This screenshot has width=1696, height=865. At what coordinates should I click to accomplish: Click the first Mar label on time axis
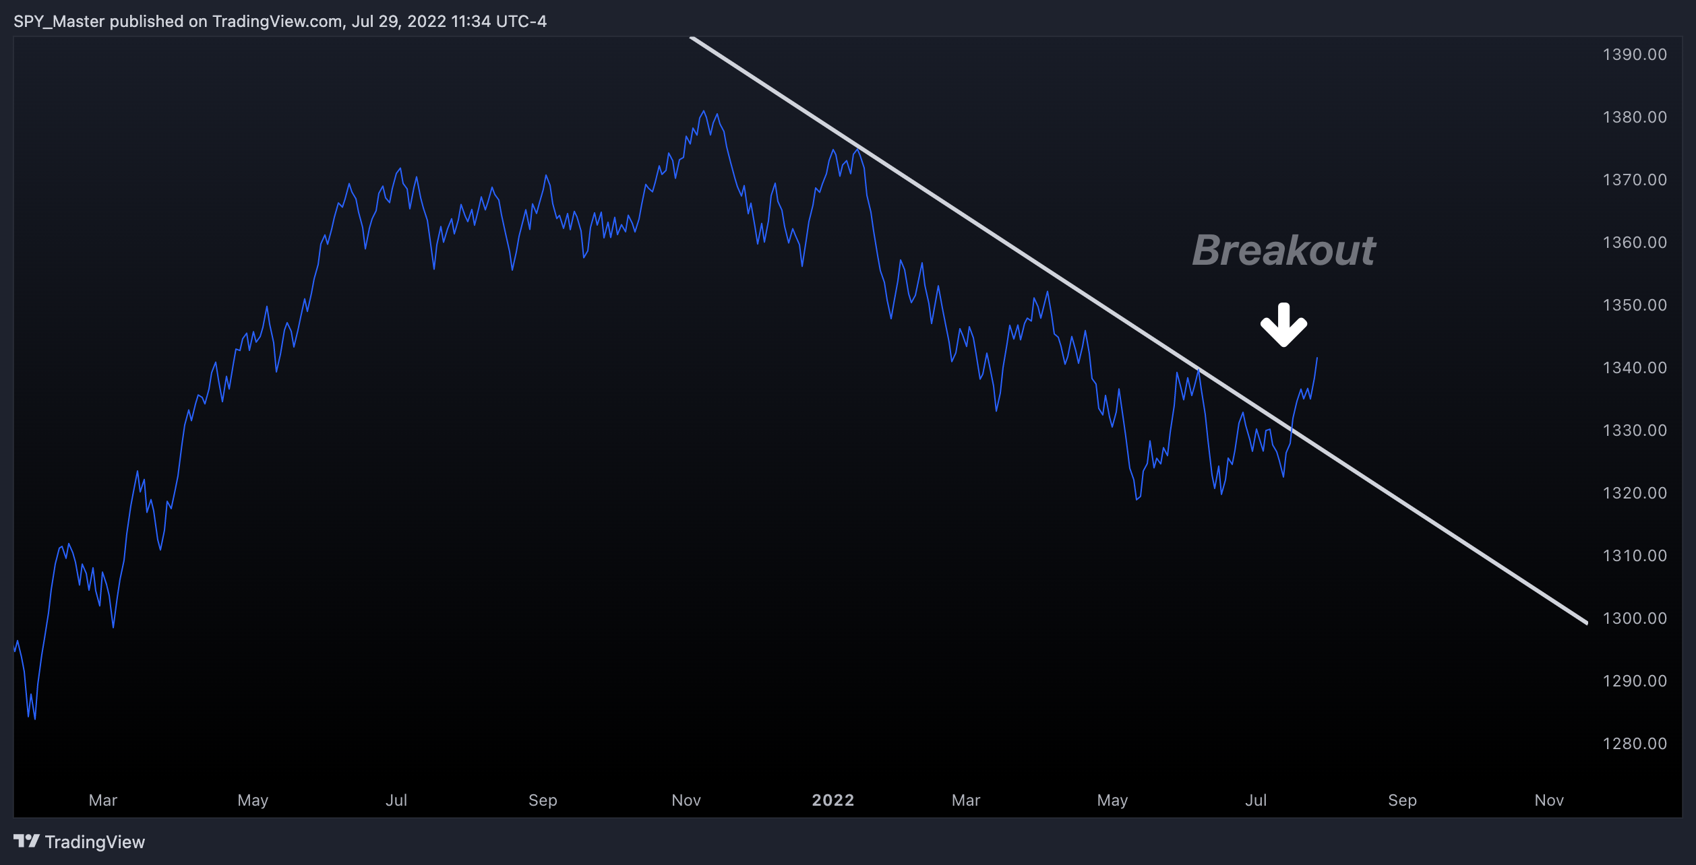click(x=103, y=800)
